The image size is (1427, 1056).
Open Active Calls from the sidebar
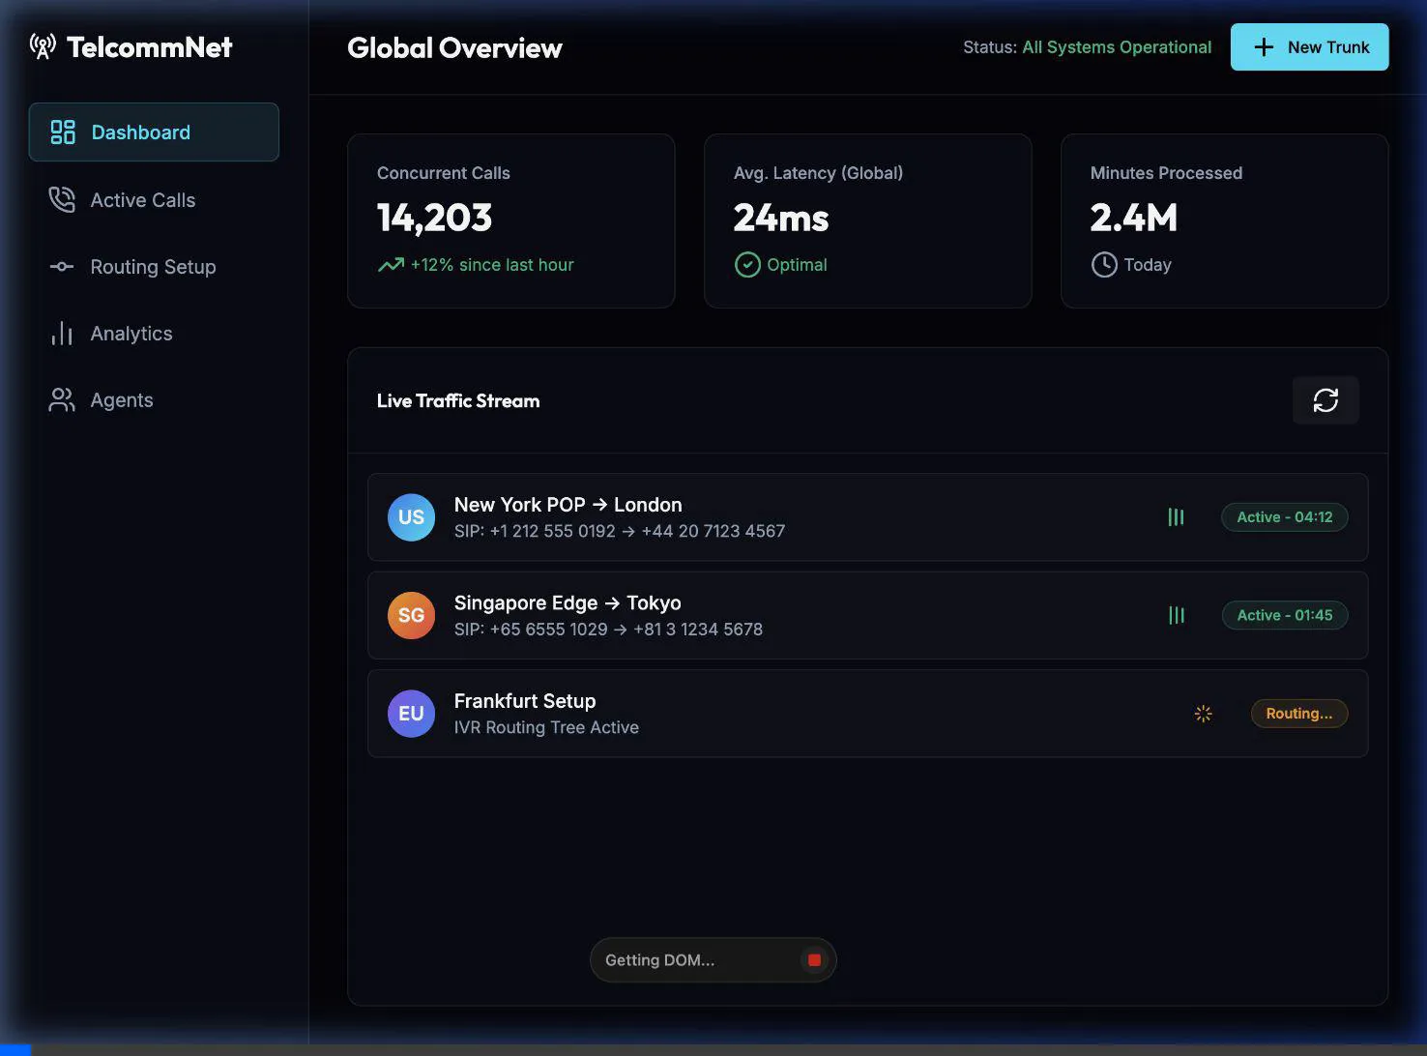[142, 200]
